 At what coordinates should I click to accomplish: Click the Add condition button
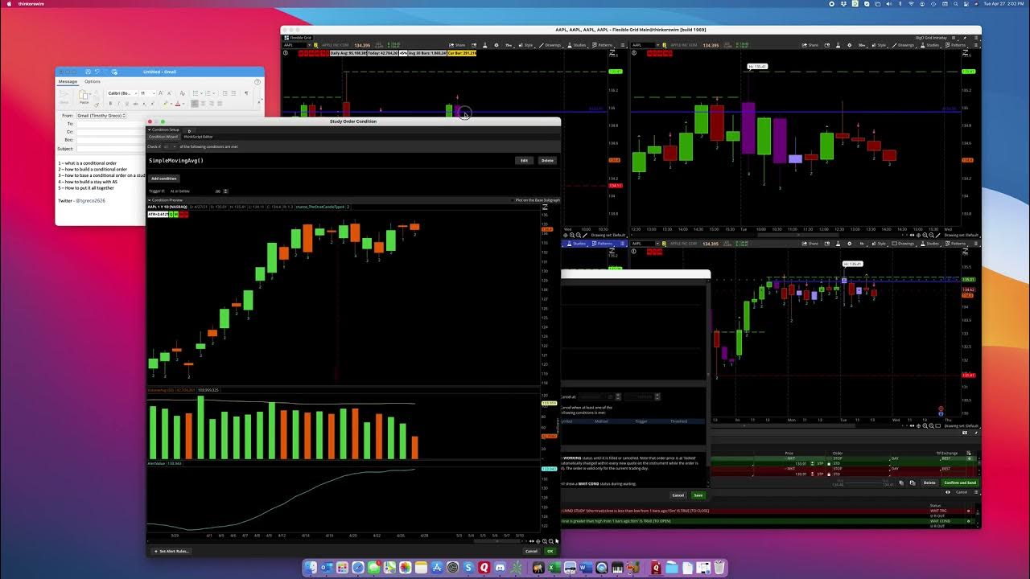(x=163, y=179)
